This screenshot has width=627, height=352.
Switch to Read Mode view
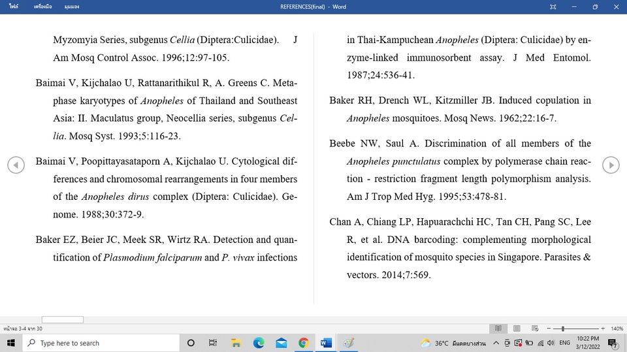(498, 328)
